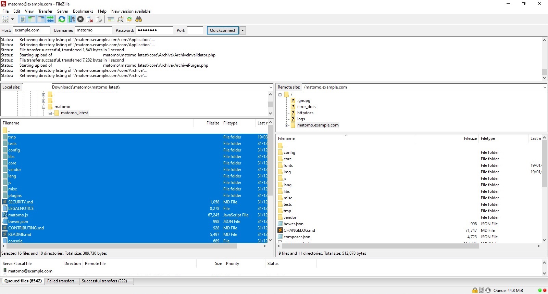This screenshot has height=294, width=548.
Task: Open the Transfer menu
Action: 45,11
